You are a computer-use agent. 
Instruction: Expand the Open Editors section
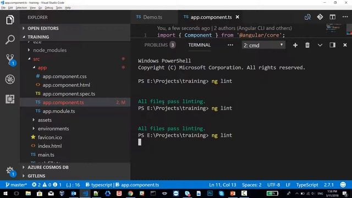coord(75,28)
